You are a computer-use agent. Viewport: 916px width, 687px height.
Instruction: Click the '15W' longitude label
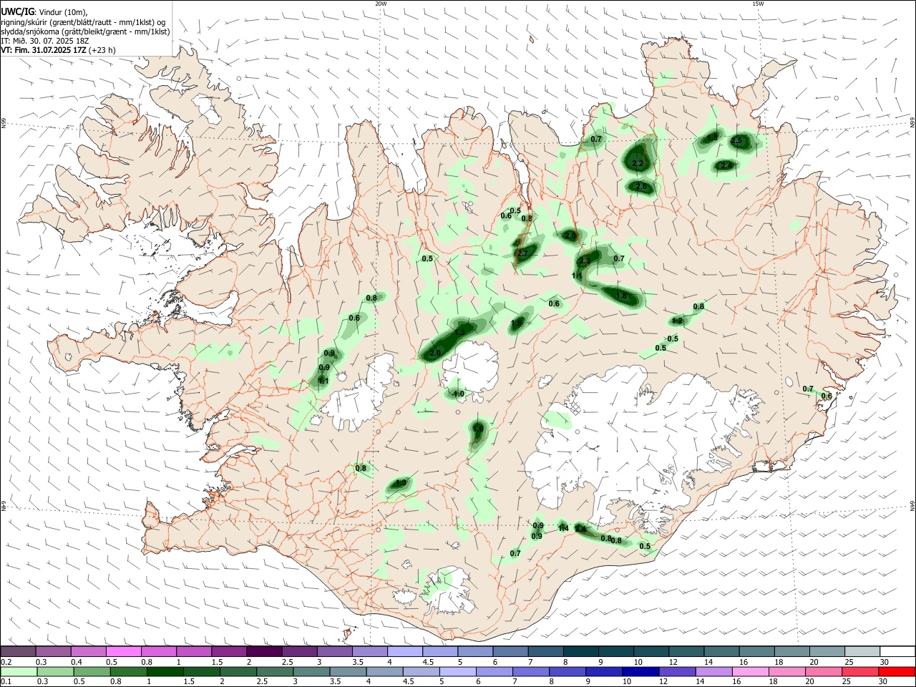(758, 4)
